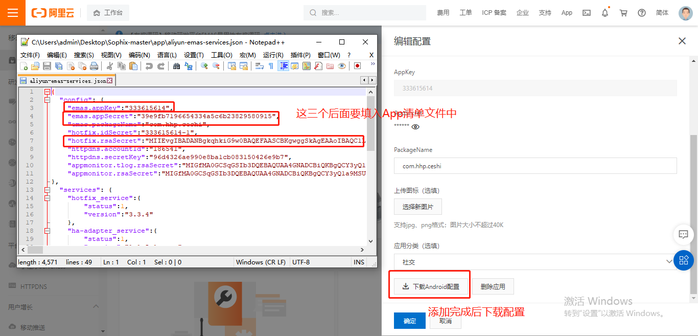Click 下载Android配置 button
Image resolution: width=698 pixels, height=336 pixels.
(431, 286)
